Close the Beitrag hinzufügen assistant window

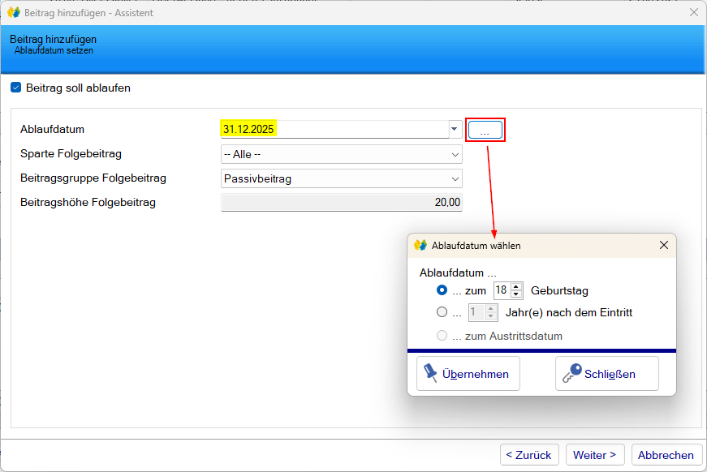pyautogui.click(x=693, y=13)
